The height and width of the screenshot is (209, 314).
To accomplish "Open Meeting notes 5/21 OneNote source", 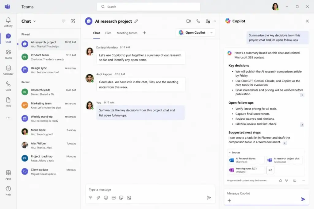I will (246, 170).
